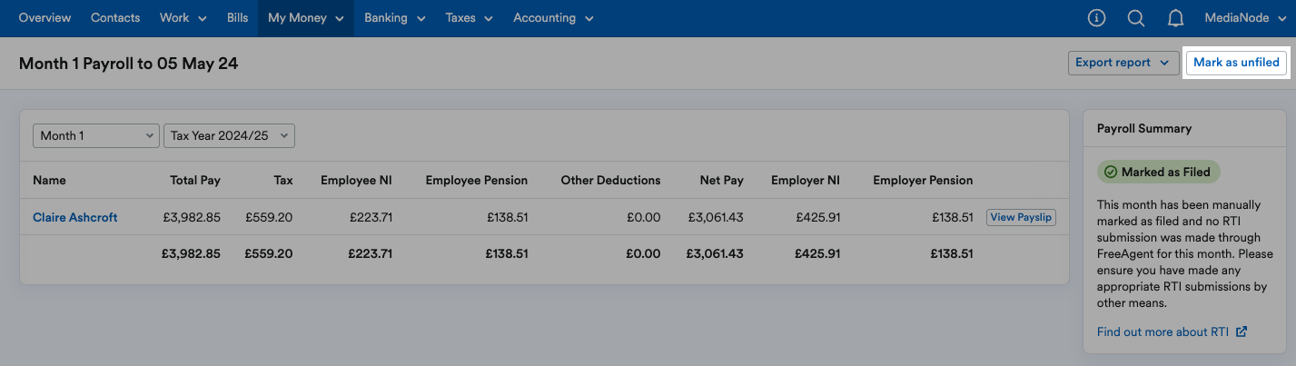Click external link icon beside RTI link

coord(1242,332)
